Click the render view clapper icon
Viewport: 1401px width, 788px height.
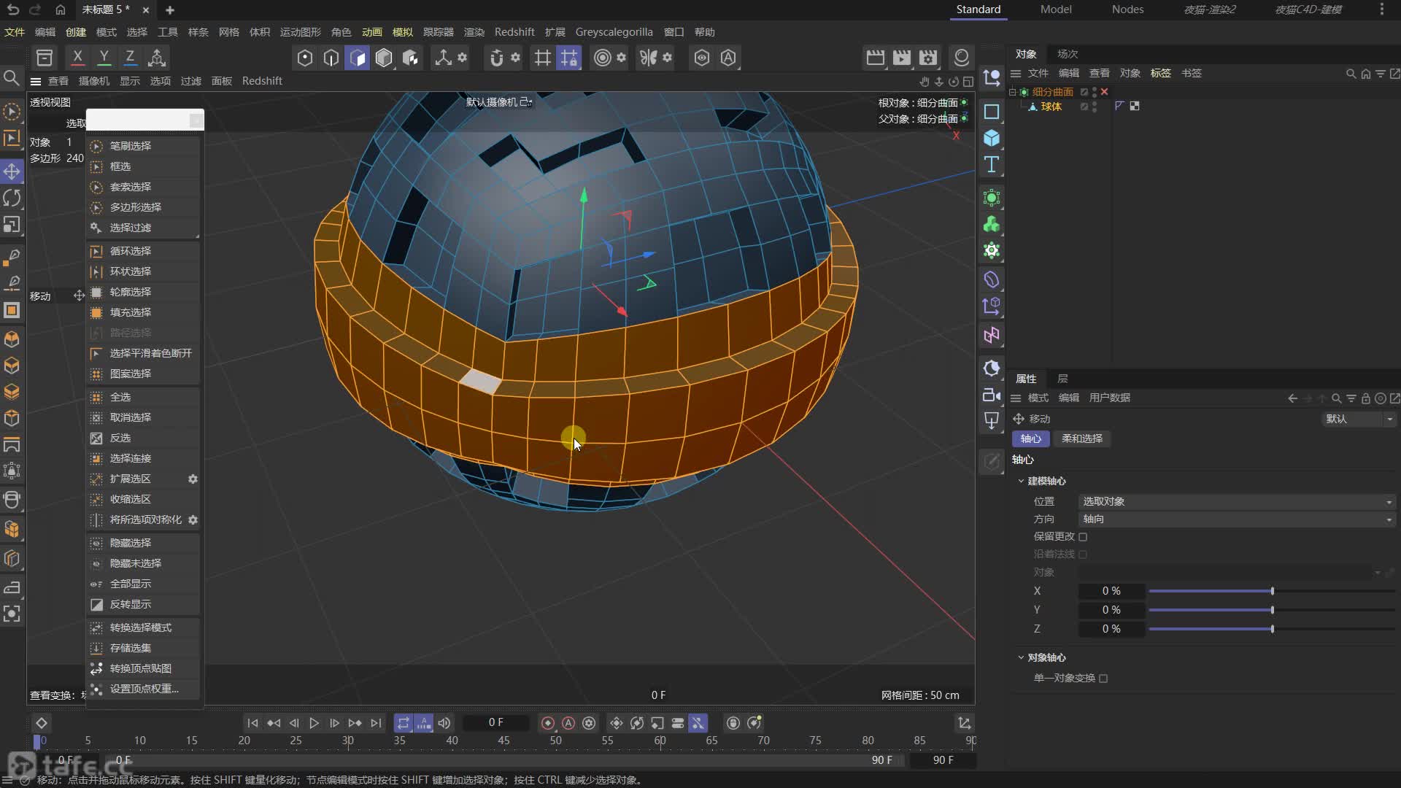[875, 58]
